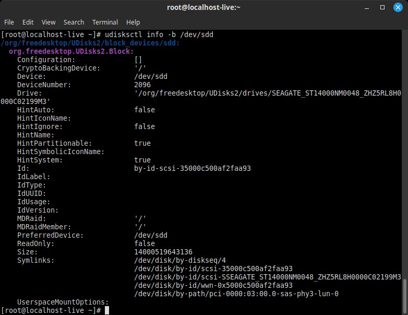
Task: Click the IdLabel: label
Action: (33, 177)
